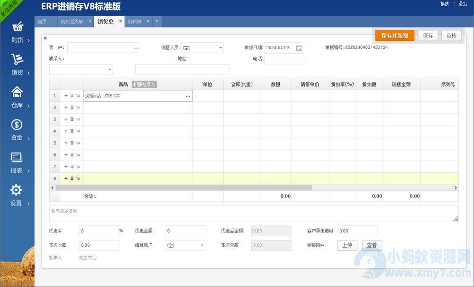Screen dimensions: 474x287
Task: Click the 本次收款 input field
Action: [x=99, y=245]
